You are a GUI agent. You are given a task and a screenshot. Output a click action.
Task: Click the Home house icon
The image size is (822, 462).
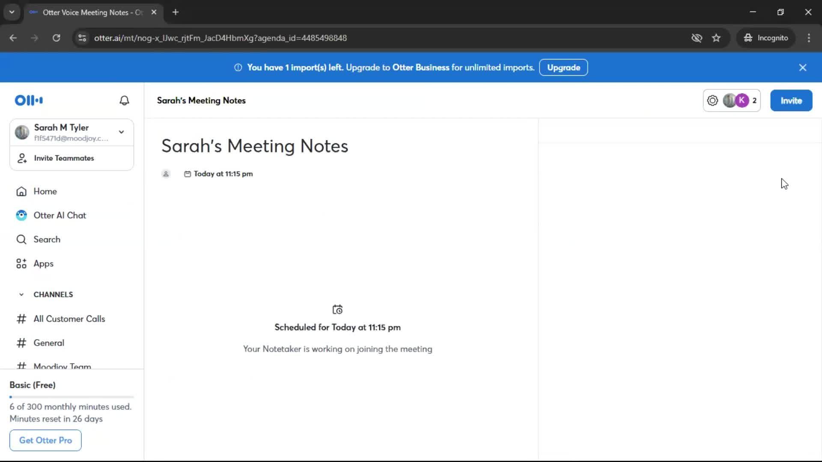click(x=21, y=192)
